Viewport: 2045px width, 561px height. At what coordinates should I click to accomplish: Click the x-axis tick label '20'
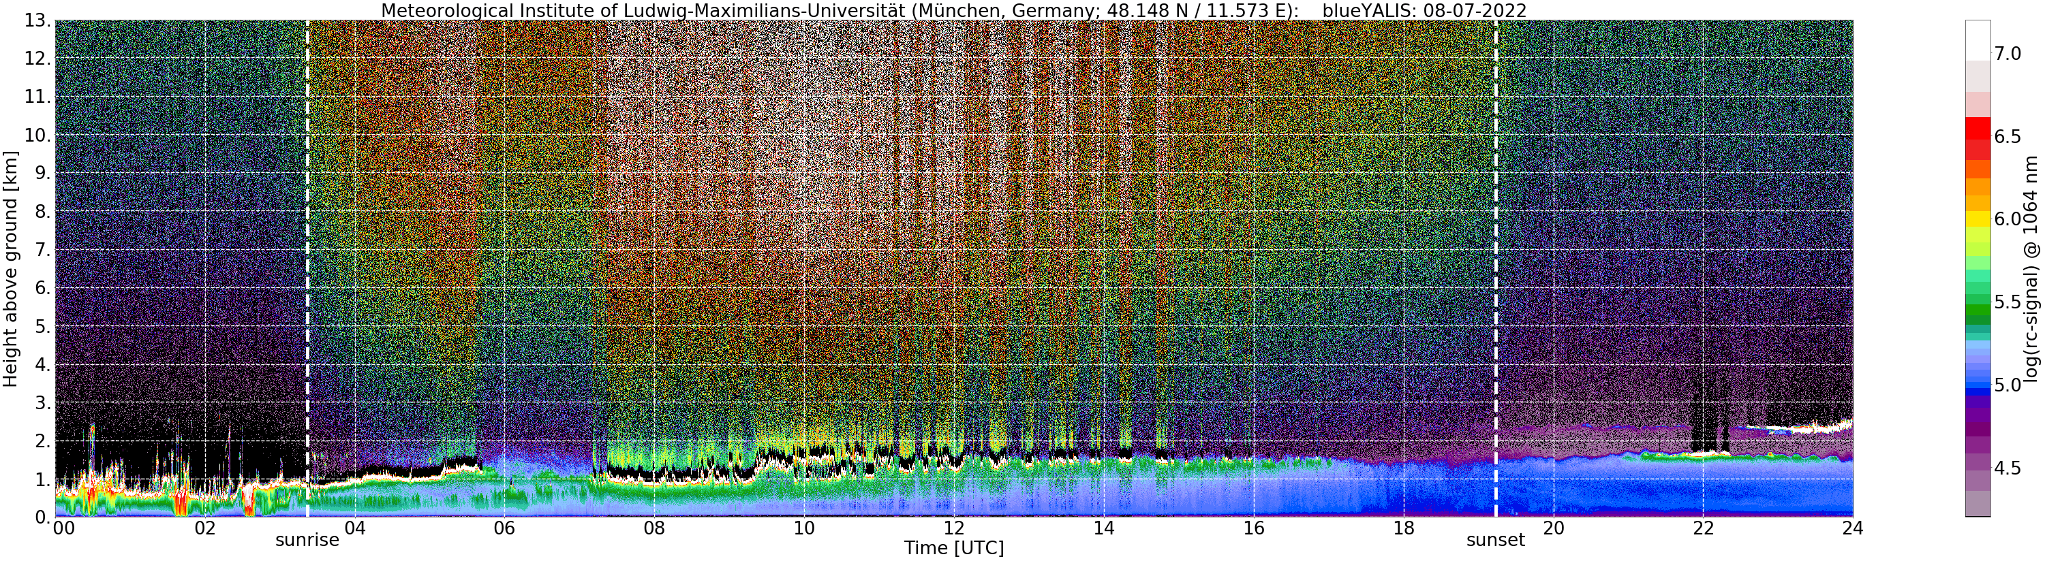tap(1552, 528)
